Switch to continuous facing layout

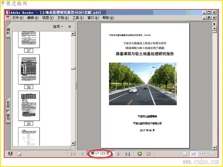(202, 154)
